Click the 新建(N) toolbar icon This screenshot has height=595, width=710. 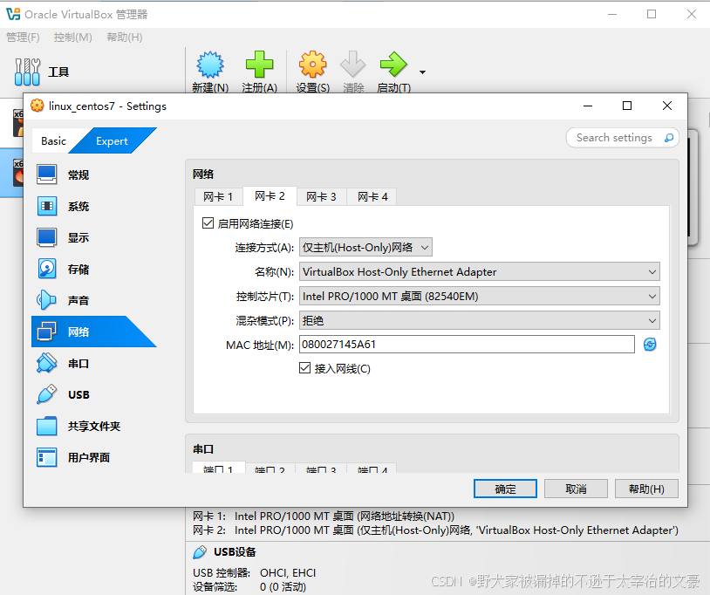pos(209,70)
